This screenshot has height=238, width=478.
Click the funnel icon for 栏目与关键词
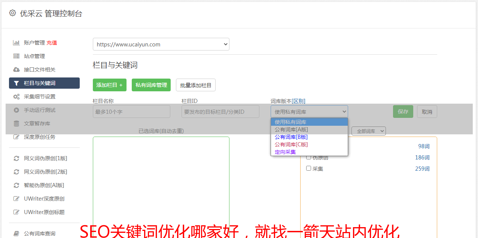click(16, 83)
